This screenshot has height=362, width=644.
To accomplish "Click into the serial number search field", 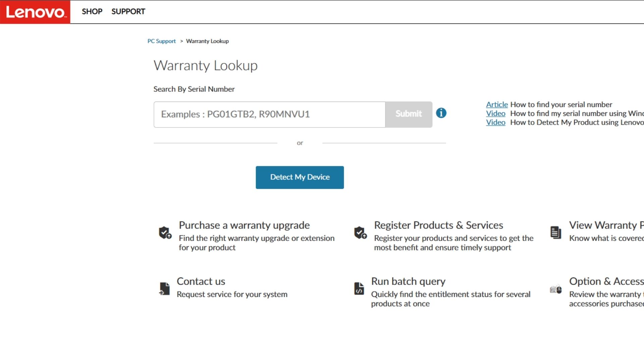I will (x=269, y=115).
